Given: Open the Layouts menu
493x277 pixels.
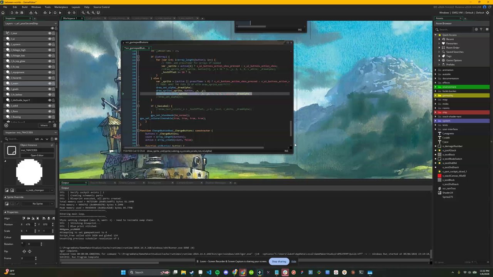Looking at the screenshot, I should coord(76,7).
